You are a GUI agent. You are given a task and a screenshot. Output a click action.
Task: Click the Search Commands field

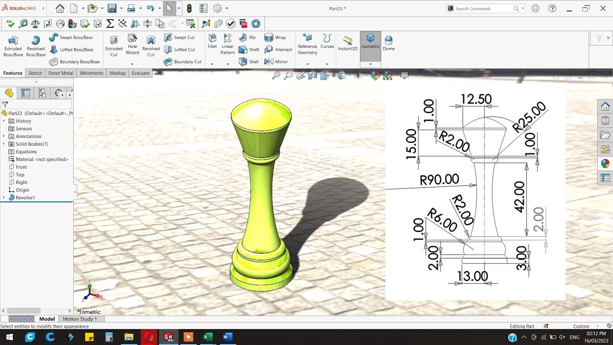coord(484,8)
